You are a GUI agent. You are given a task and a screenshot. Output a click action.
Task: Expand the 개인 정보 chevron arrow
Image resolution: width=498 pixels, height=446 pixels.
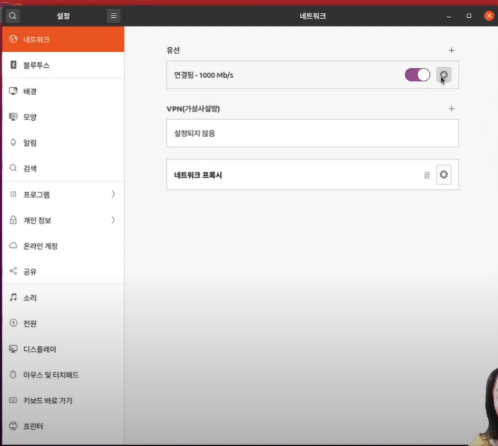(x=113, y=220)
